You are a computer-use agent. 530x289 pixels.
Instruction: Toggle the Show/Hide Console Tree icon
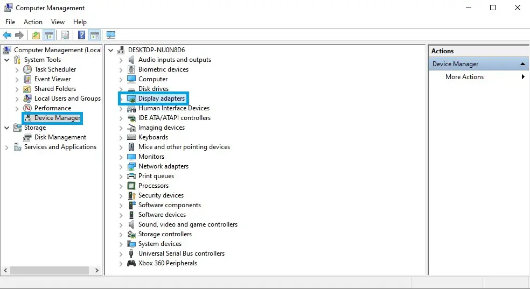(48, 35)
